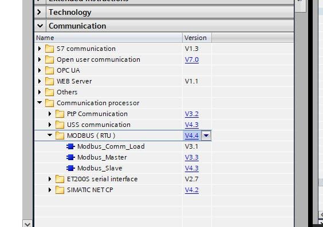
Task: Expand the S7 communication folder arrow
Action: (x=40, y=49)
